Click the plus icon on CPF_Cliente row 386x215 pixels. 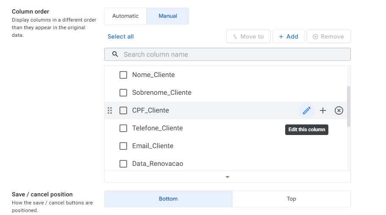pyautogui.click(x=323, y=110)
